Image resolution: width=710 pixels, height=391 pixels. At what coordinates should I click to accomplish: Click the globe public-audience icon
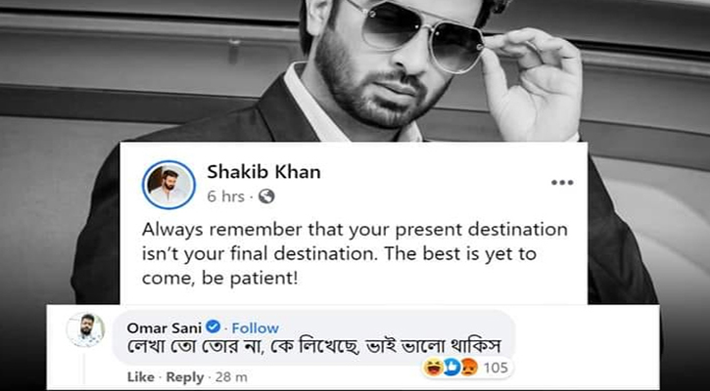coord(266,196)
